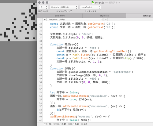Screen dimensions: 153x126
Task: Jump to next outline item arrow
Action: 106,20
